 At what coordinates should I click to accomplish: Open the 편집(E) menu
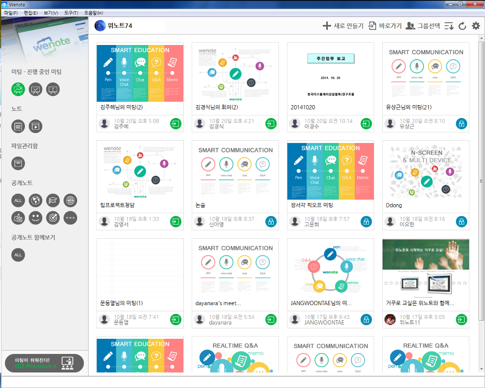pos(31,13)
